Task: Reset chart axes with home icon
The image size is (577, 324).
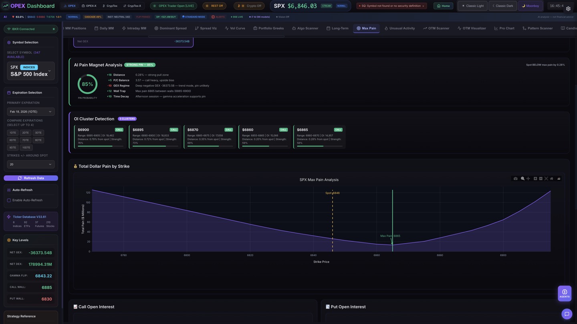Action: point(551,179)
